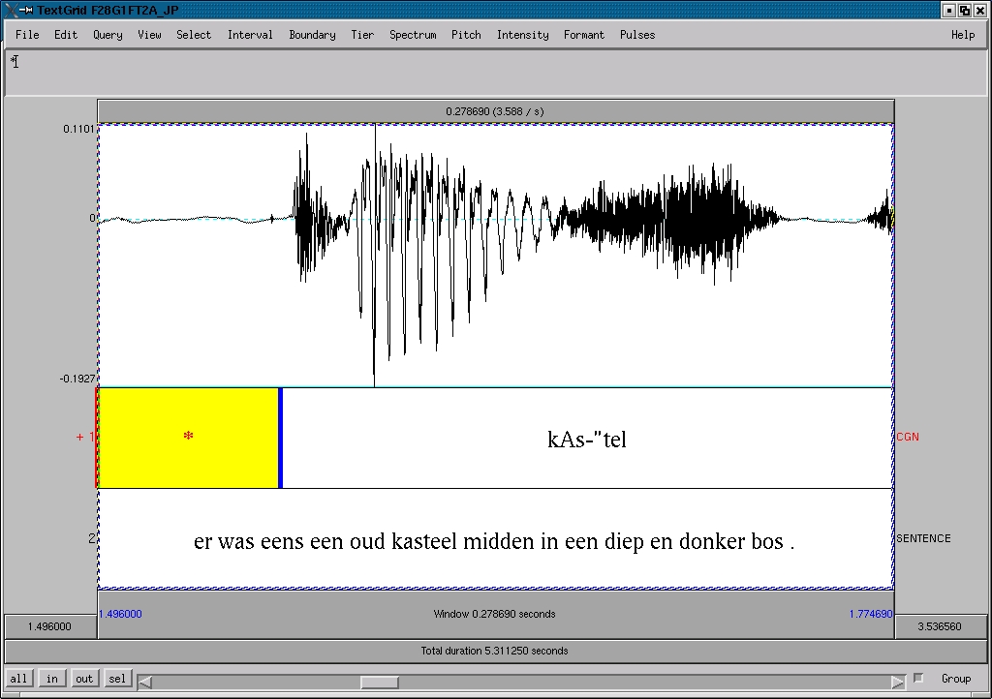Play the 'Total duration 5.311250 seconds' bar
This screenshot has width=992, height=699.
[495, 651]
